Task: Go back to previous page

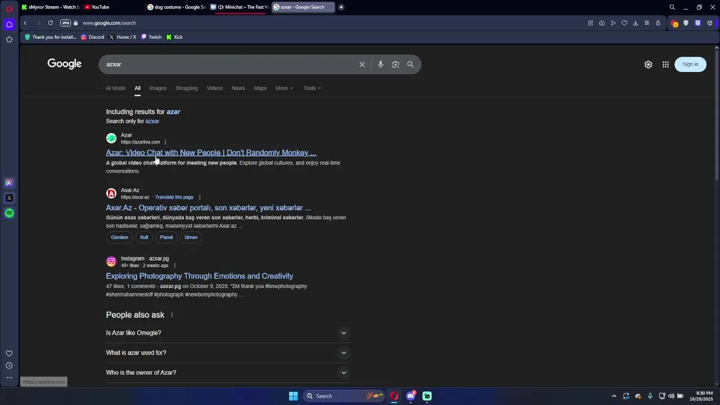Action: [25, 23]
